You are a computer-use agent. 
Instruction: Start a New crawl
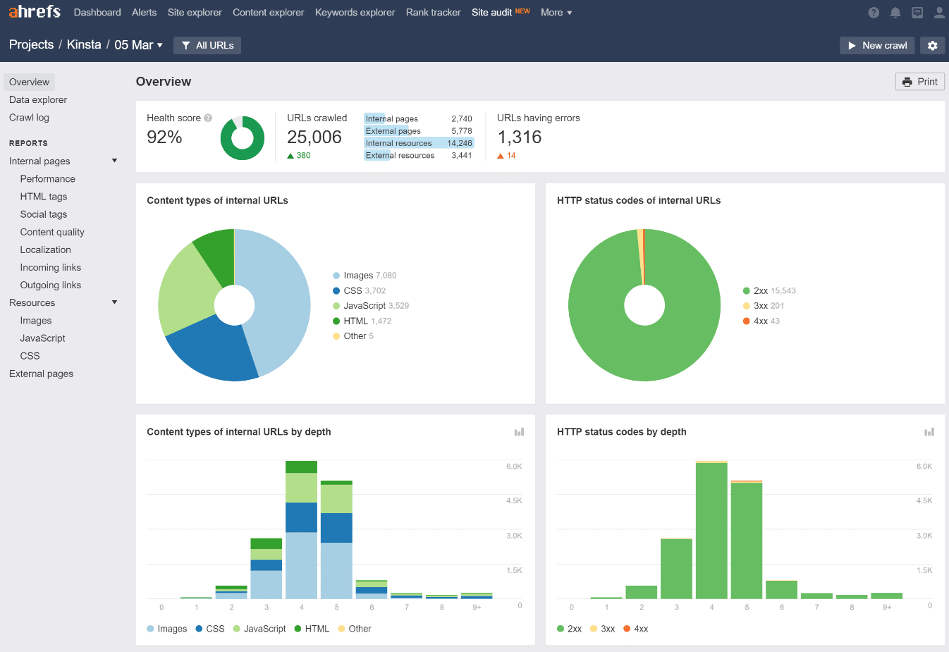pos(876,45)
